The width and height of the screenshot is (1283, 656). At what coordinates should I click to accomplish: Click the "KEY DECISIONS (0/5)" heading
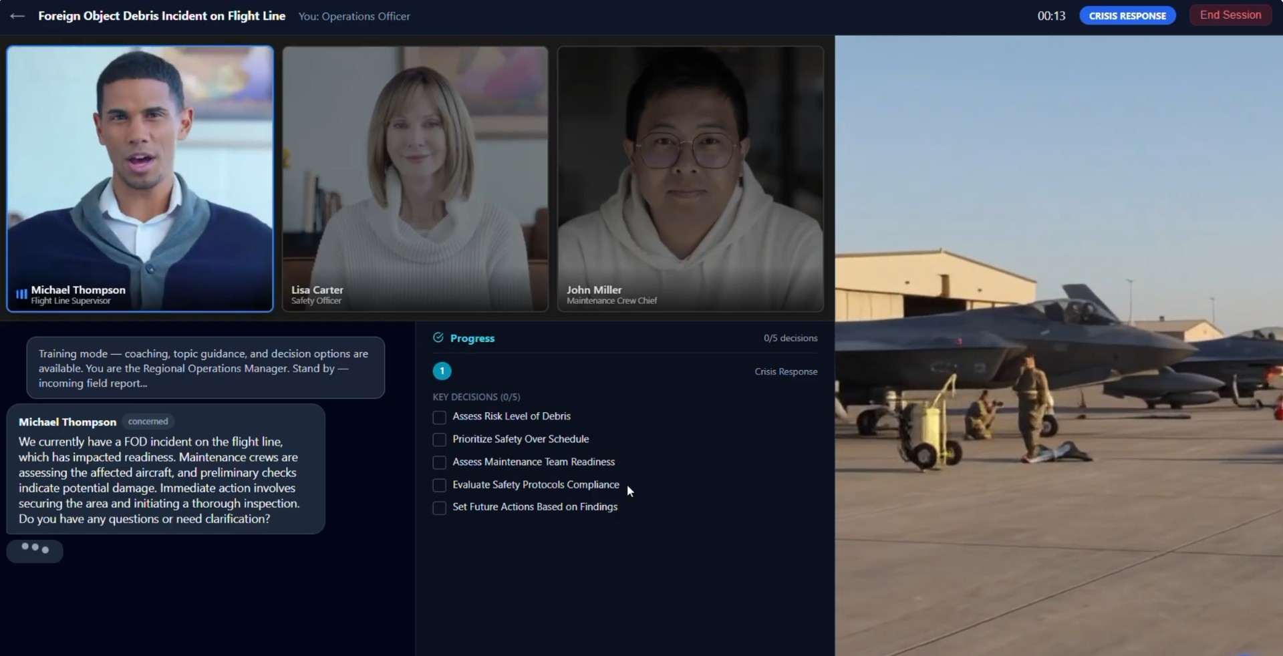click(476, 397)
